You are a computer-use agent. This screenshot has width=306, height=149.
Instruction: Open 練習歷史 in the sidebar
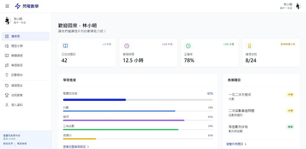click(26, 86)
